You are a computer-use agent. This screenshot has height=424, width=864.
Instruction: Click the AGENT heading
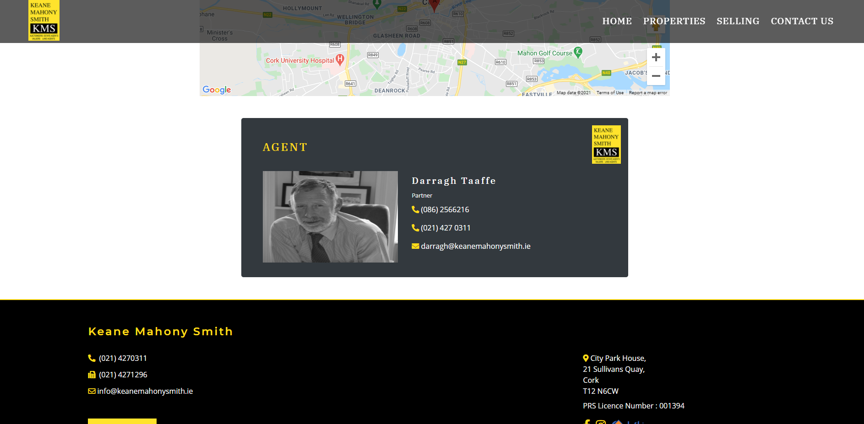(x=285, y=147)
